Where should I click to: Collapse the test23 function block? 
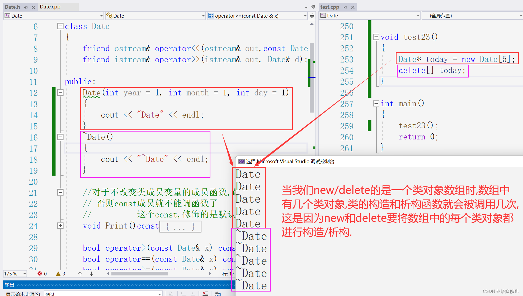[x=376, y=37]
